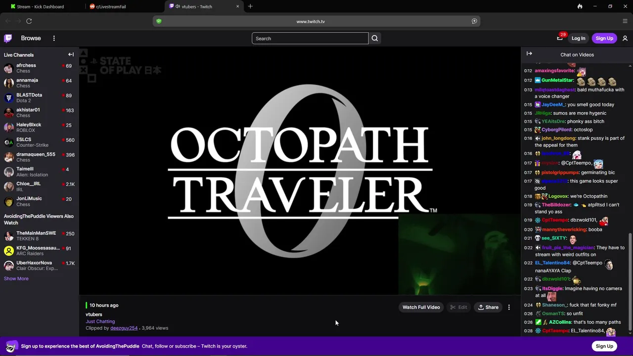Click Watch Full Video button
The width and height of the screenshot is (633, 356).
click(421, 307)
